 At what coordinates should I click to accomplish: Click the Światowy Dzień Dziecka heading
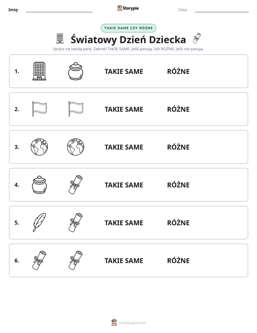coord(128,40)
